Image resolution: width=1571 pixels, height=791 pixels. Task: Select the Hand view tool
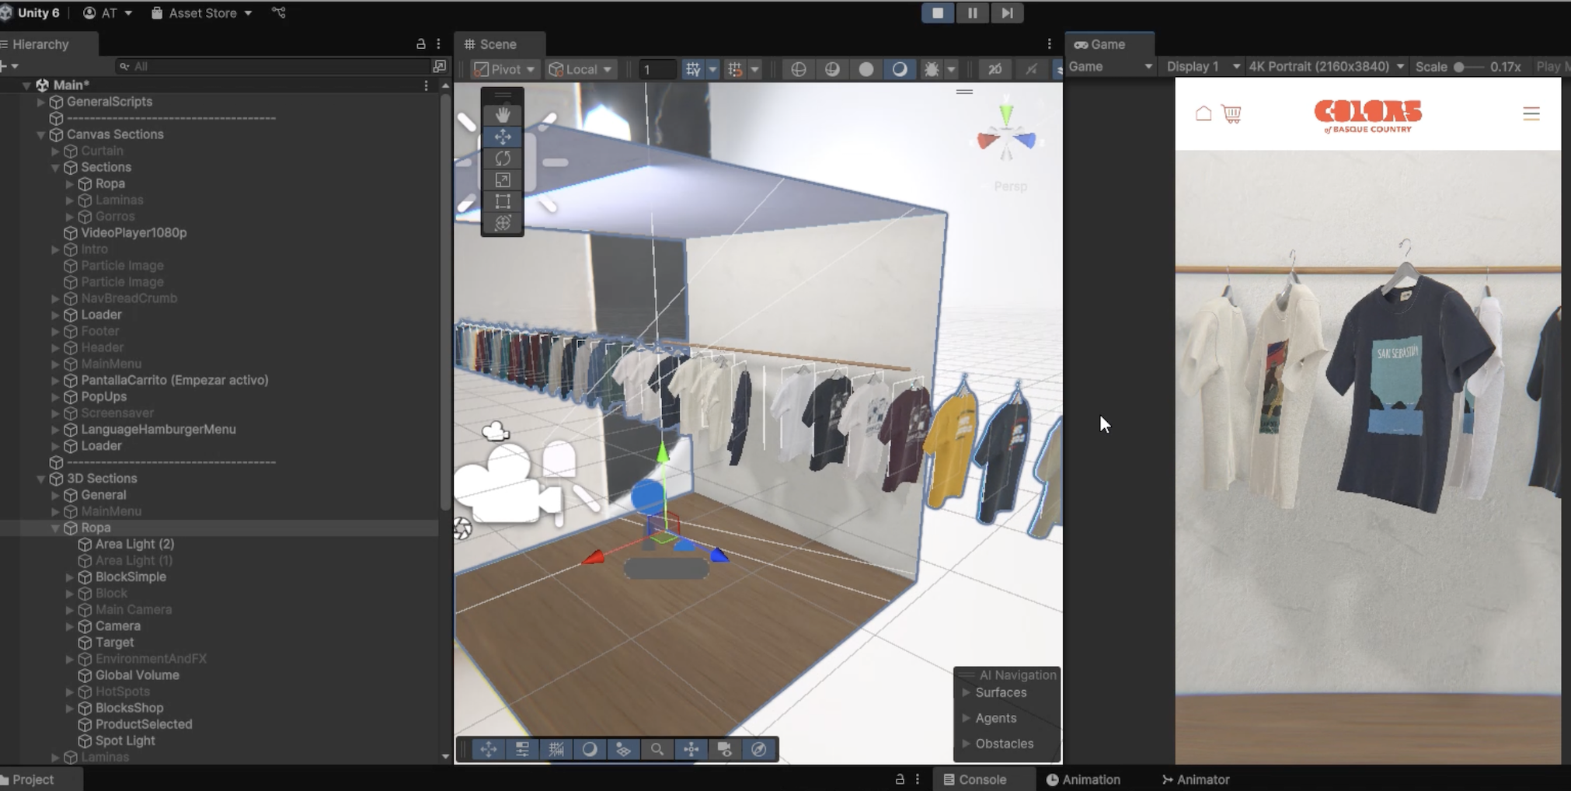(503, 115)
